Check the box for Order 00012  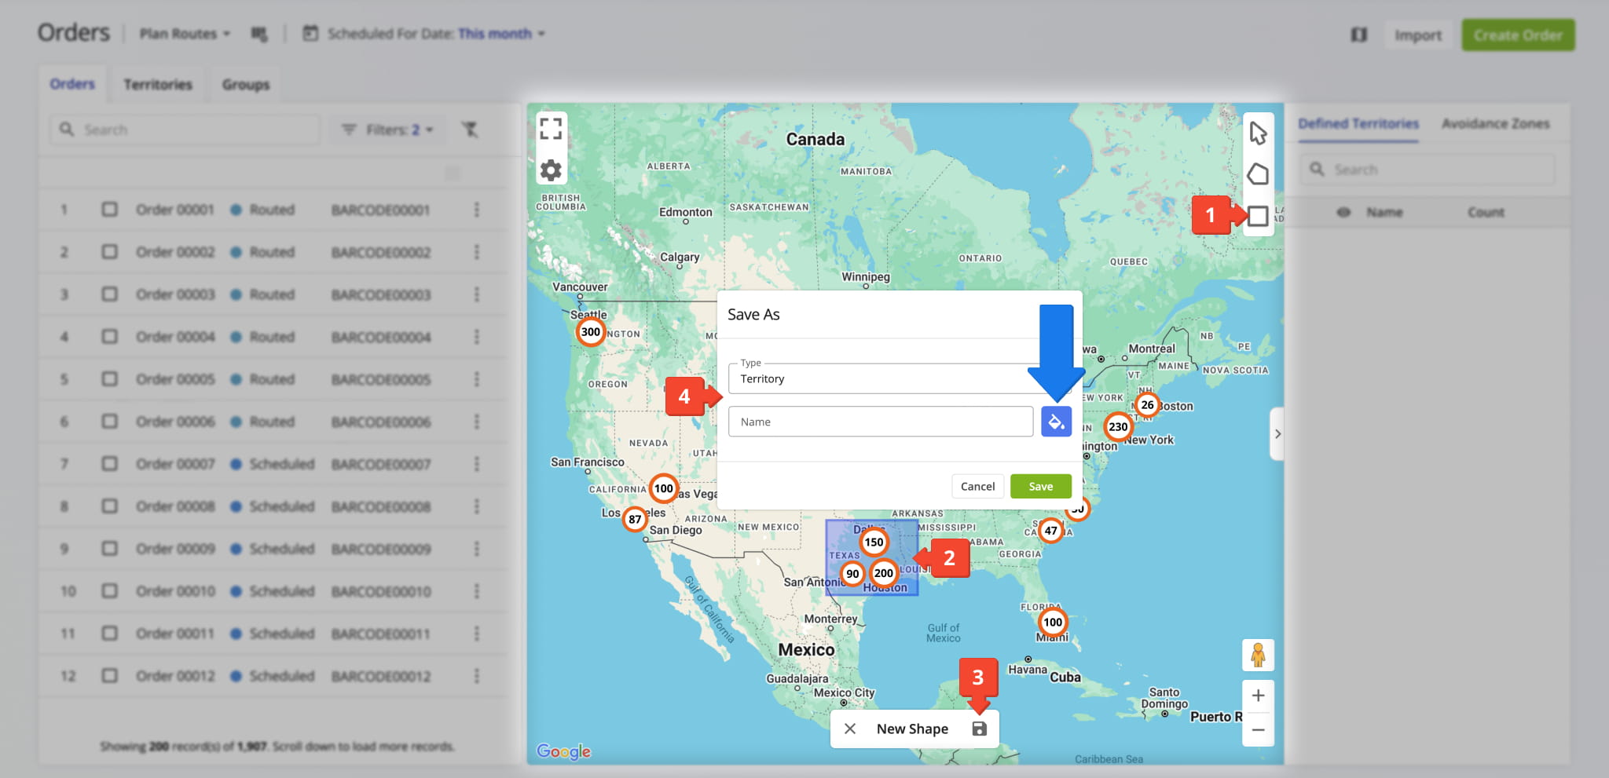(110, 676)
